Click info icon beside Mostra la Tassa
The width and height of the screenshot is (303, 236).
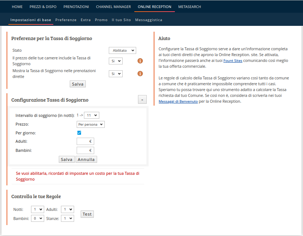pyautogui.click(x=140, y=74)
